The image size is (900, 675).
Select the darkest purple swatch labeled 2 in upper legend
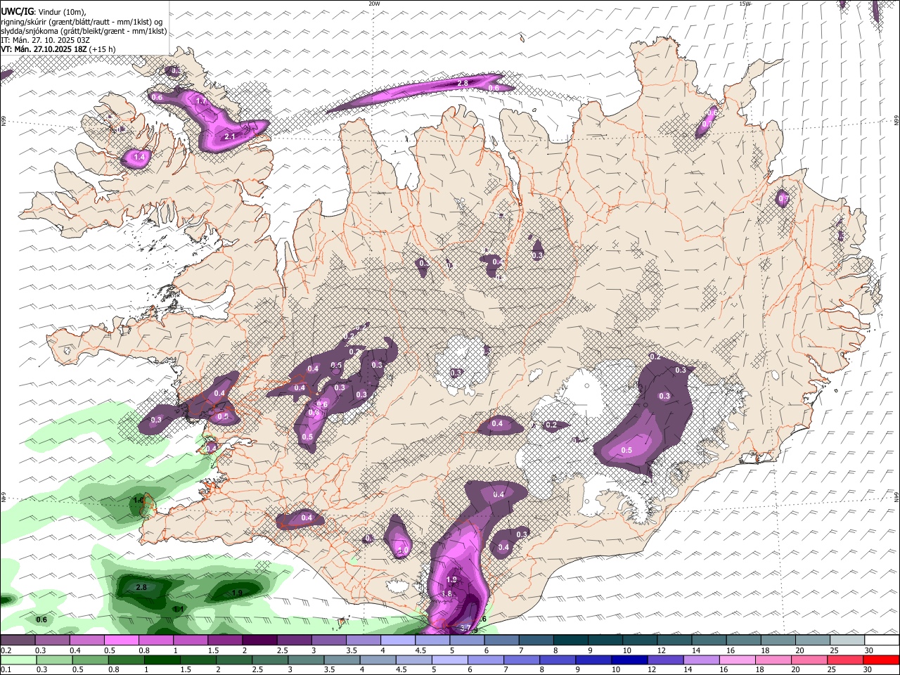[x=259, y=640]
